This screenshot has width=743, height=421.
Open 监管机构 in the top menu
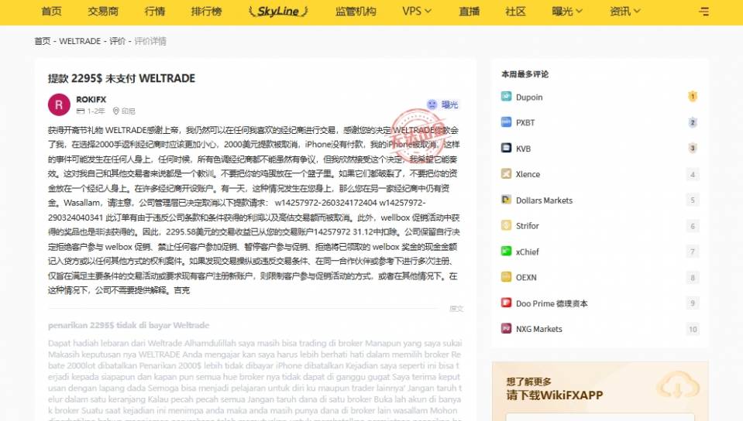pos(356,11)
